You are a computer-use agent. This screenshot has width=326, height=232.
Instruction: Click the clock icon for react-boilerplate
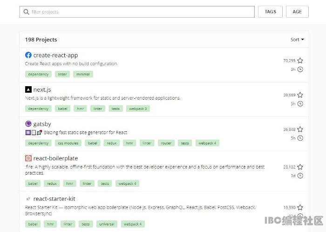tap(300, 176)
